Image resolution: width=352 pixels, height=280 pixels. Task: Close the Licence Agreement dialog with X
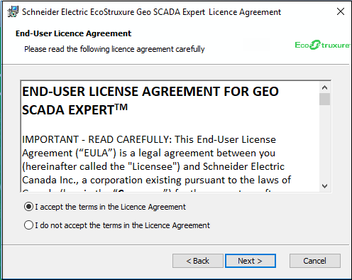point(341,11)
